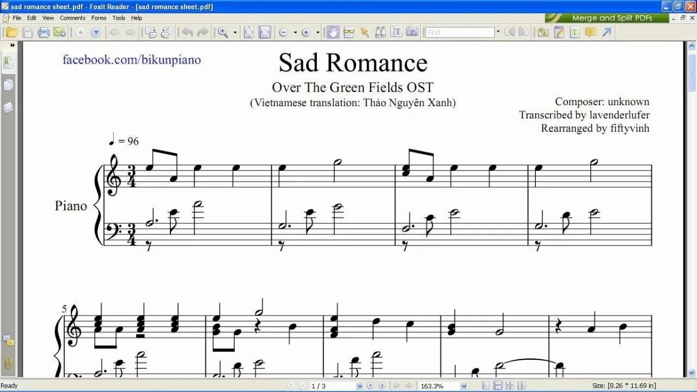Open the Find options dropdown arrow
Viewport: 697px width, 392px height.
pyautogui.click(x=498, y=32)
